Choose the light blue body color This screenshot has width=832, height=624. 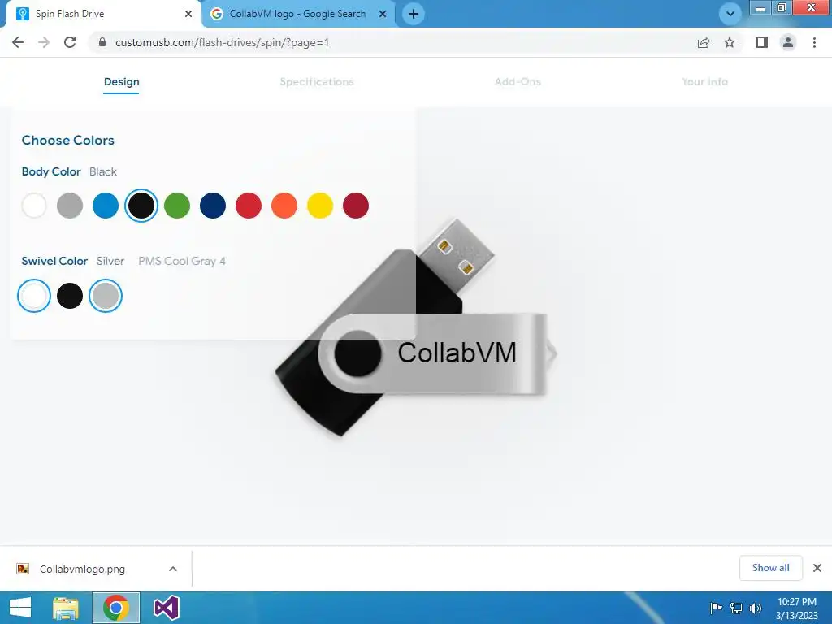click(x=106, y=206)
